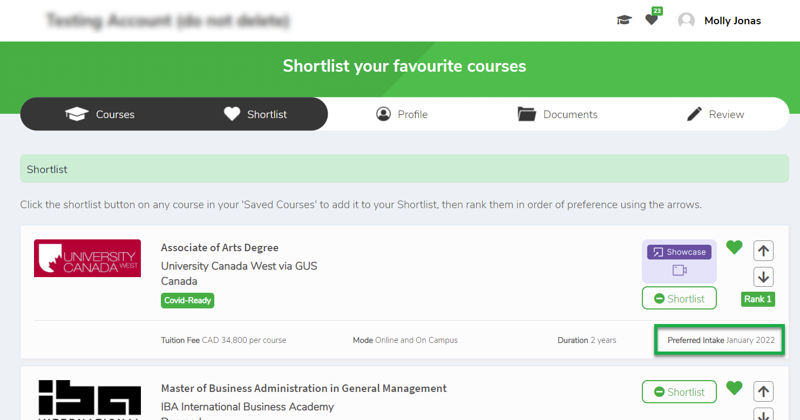Click the Showcase button on University Canada West

679,251
